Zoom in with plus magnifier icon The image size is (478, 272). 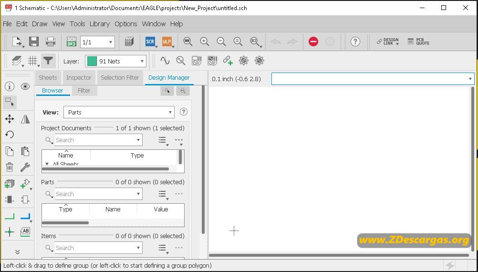pyautogui.click(x=205, y=42)
